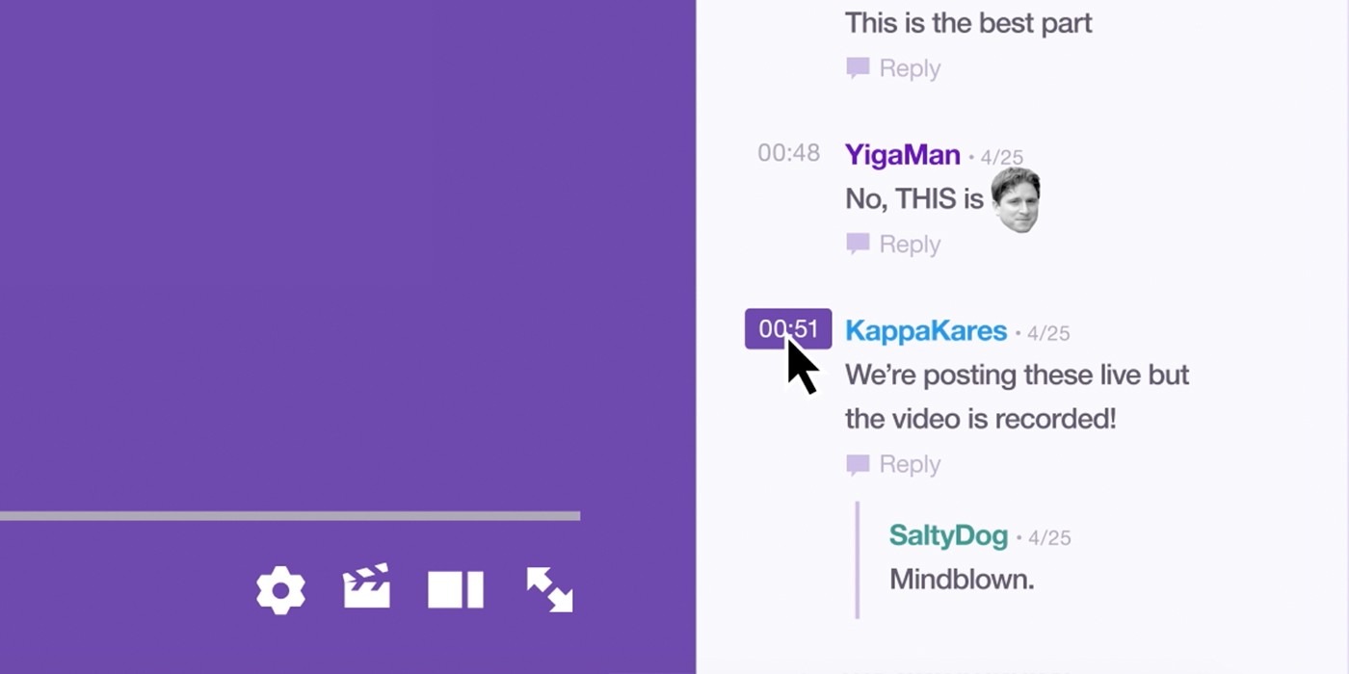Click the Kappa face emote
This screenshot has height=674, width=1349.
(1016, 200)
